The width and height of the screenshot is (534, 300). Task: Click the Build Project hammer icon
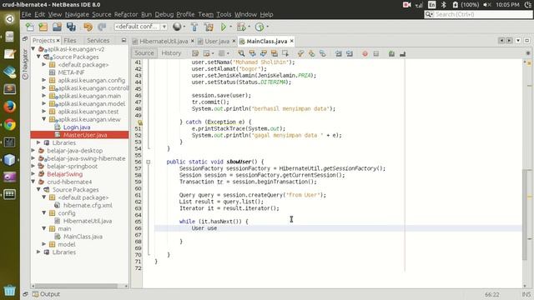[194, 27]
